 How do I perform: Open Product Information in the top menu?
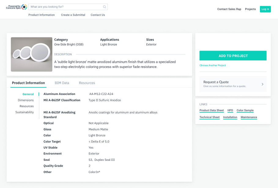[42, 15]
